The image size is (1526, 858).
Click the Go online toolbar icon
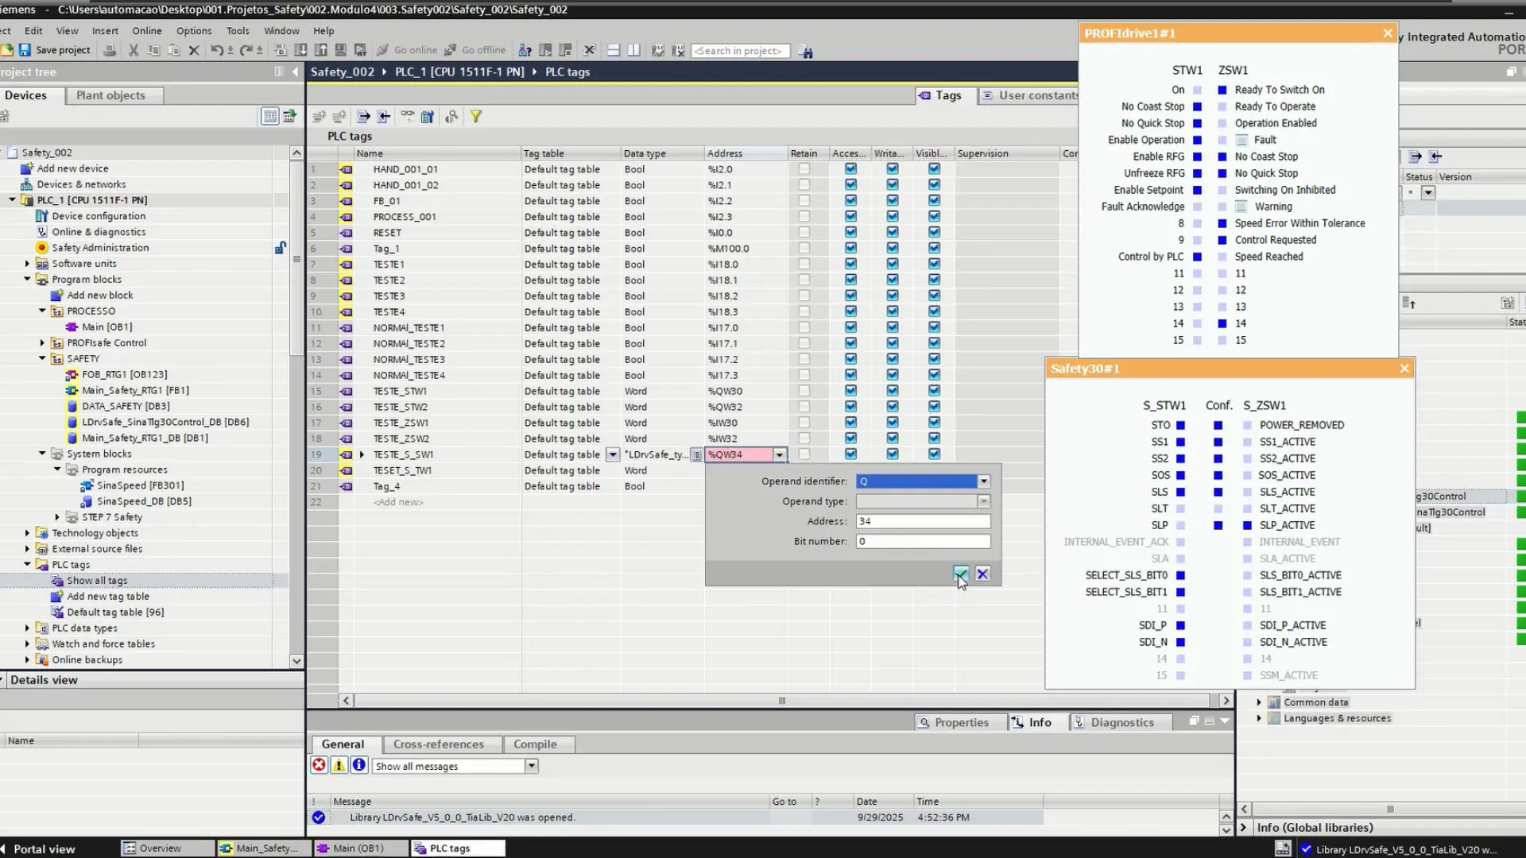(384, 50)
